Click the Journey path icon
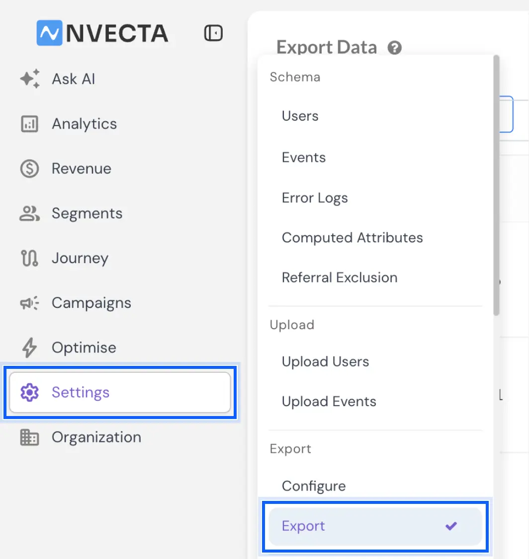This screenshot has height=559, width=529. 29,258
